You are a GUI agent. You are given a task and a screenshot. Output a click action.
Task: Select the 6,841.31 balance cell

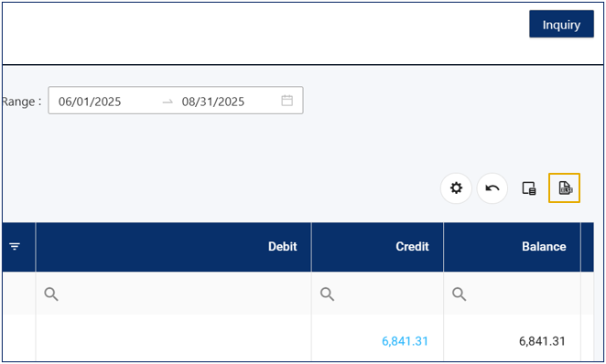(x=512, y=341)
